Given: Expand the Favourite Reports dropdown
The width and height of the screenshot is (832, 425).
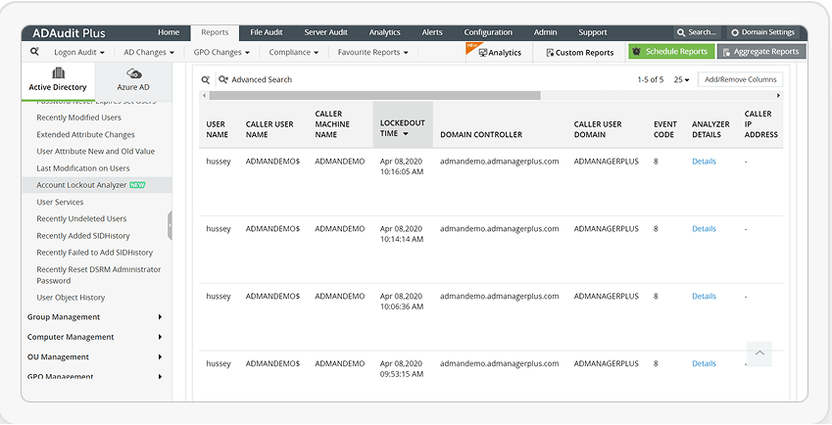Looking at the screenshot, I should point(373,53).
